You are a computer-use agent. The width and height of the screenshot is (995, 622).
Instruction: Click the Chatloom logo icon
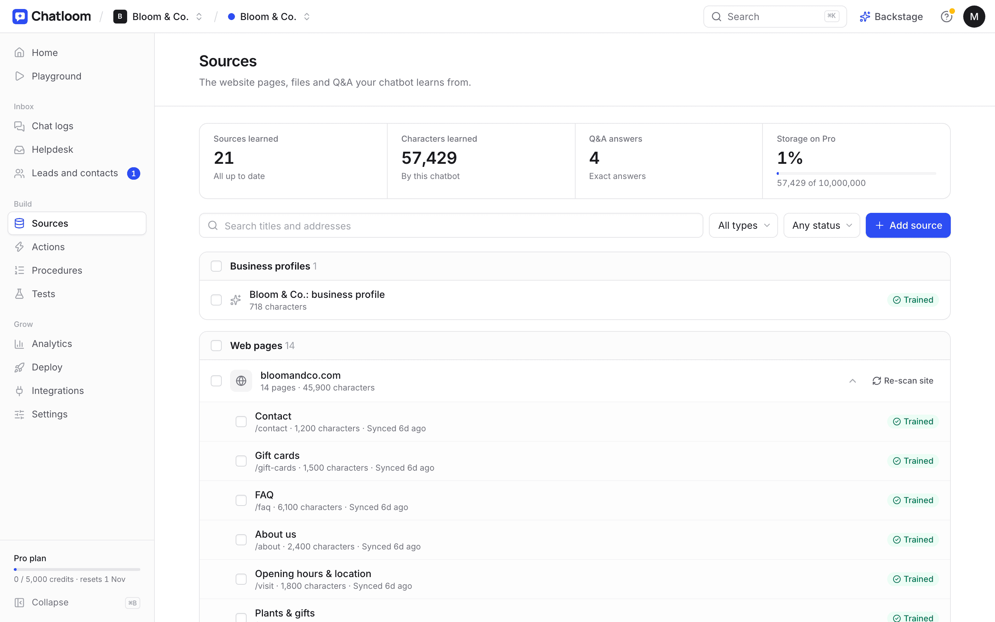20,17
